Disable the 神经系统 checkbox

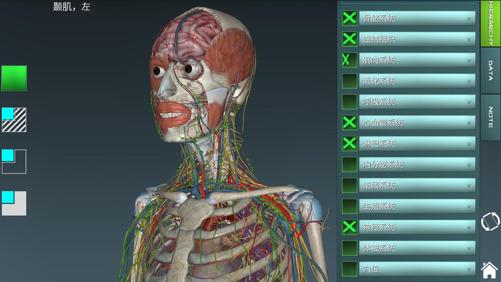click(x=349, y=227)
